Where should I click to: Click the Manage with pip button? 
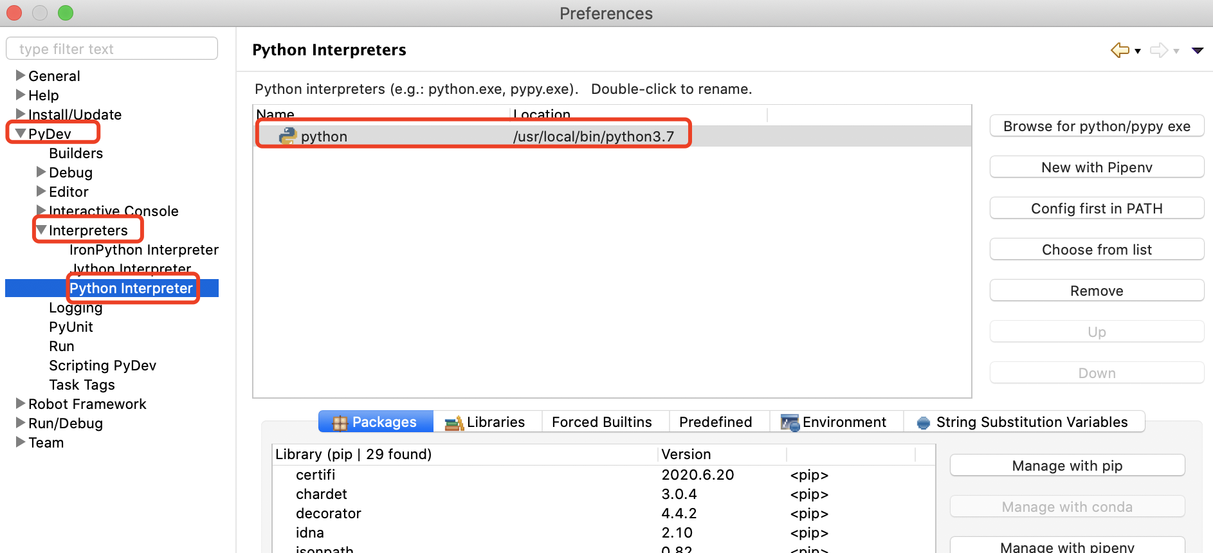click(1067, 466)
